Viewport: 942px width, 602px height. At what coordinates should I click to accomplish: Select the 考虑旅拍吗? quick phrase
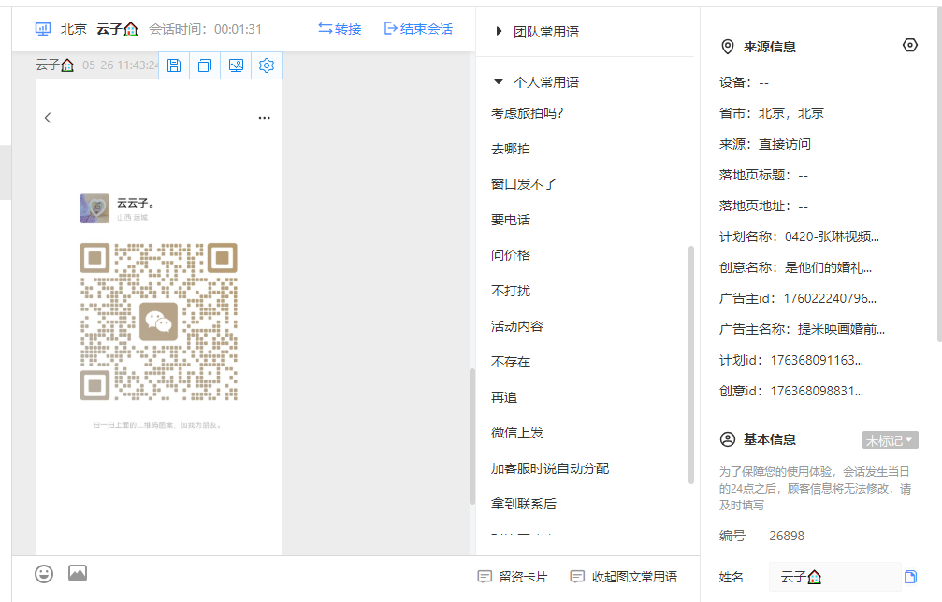pos(527,113)
